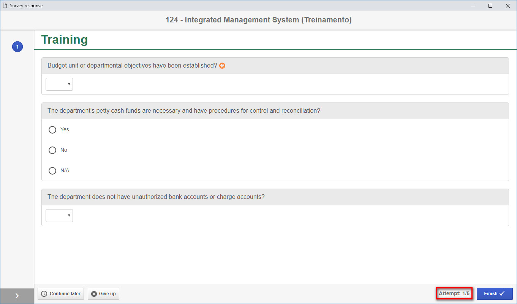Select page 1 in the survey sidebar
This screenshot has height=304, width=517.
17,47
